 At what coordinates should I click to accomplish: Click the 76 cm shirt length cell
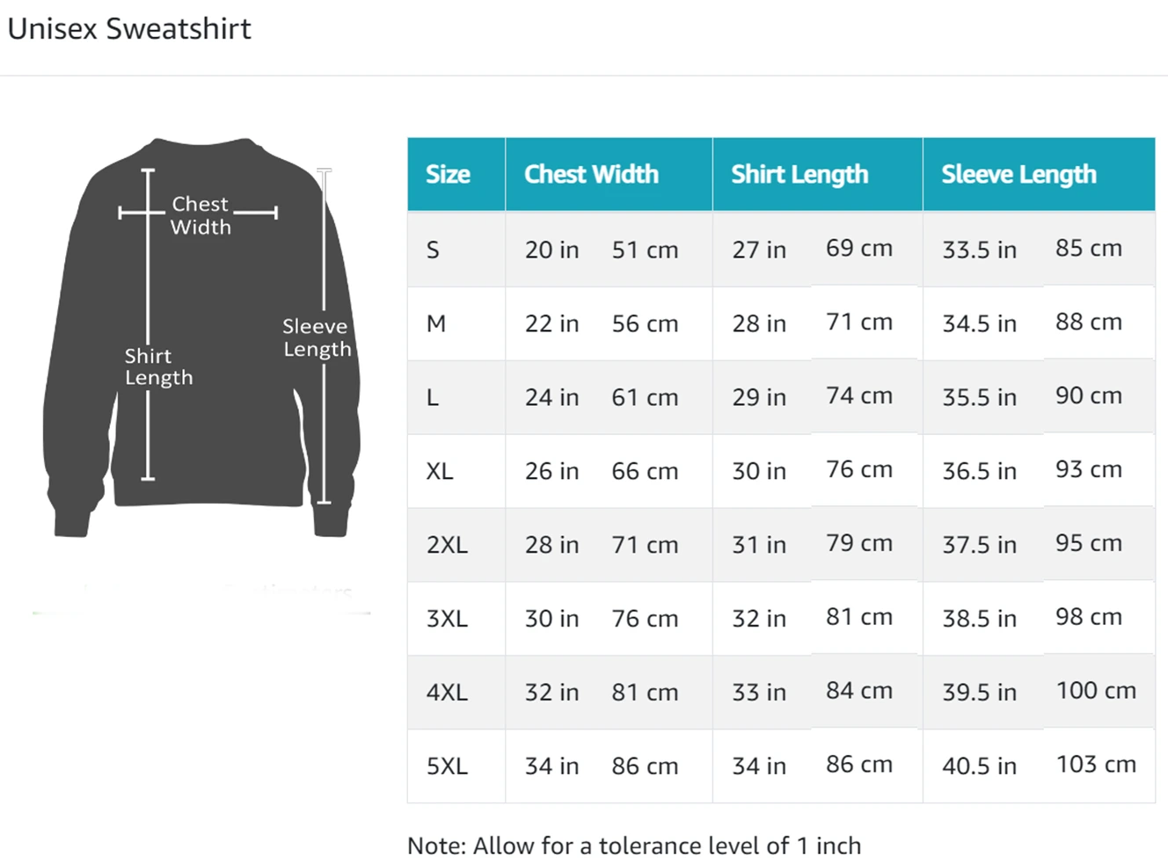point(859,469)
